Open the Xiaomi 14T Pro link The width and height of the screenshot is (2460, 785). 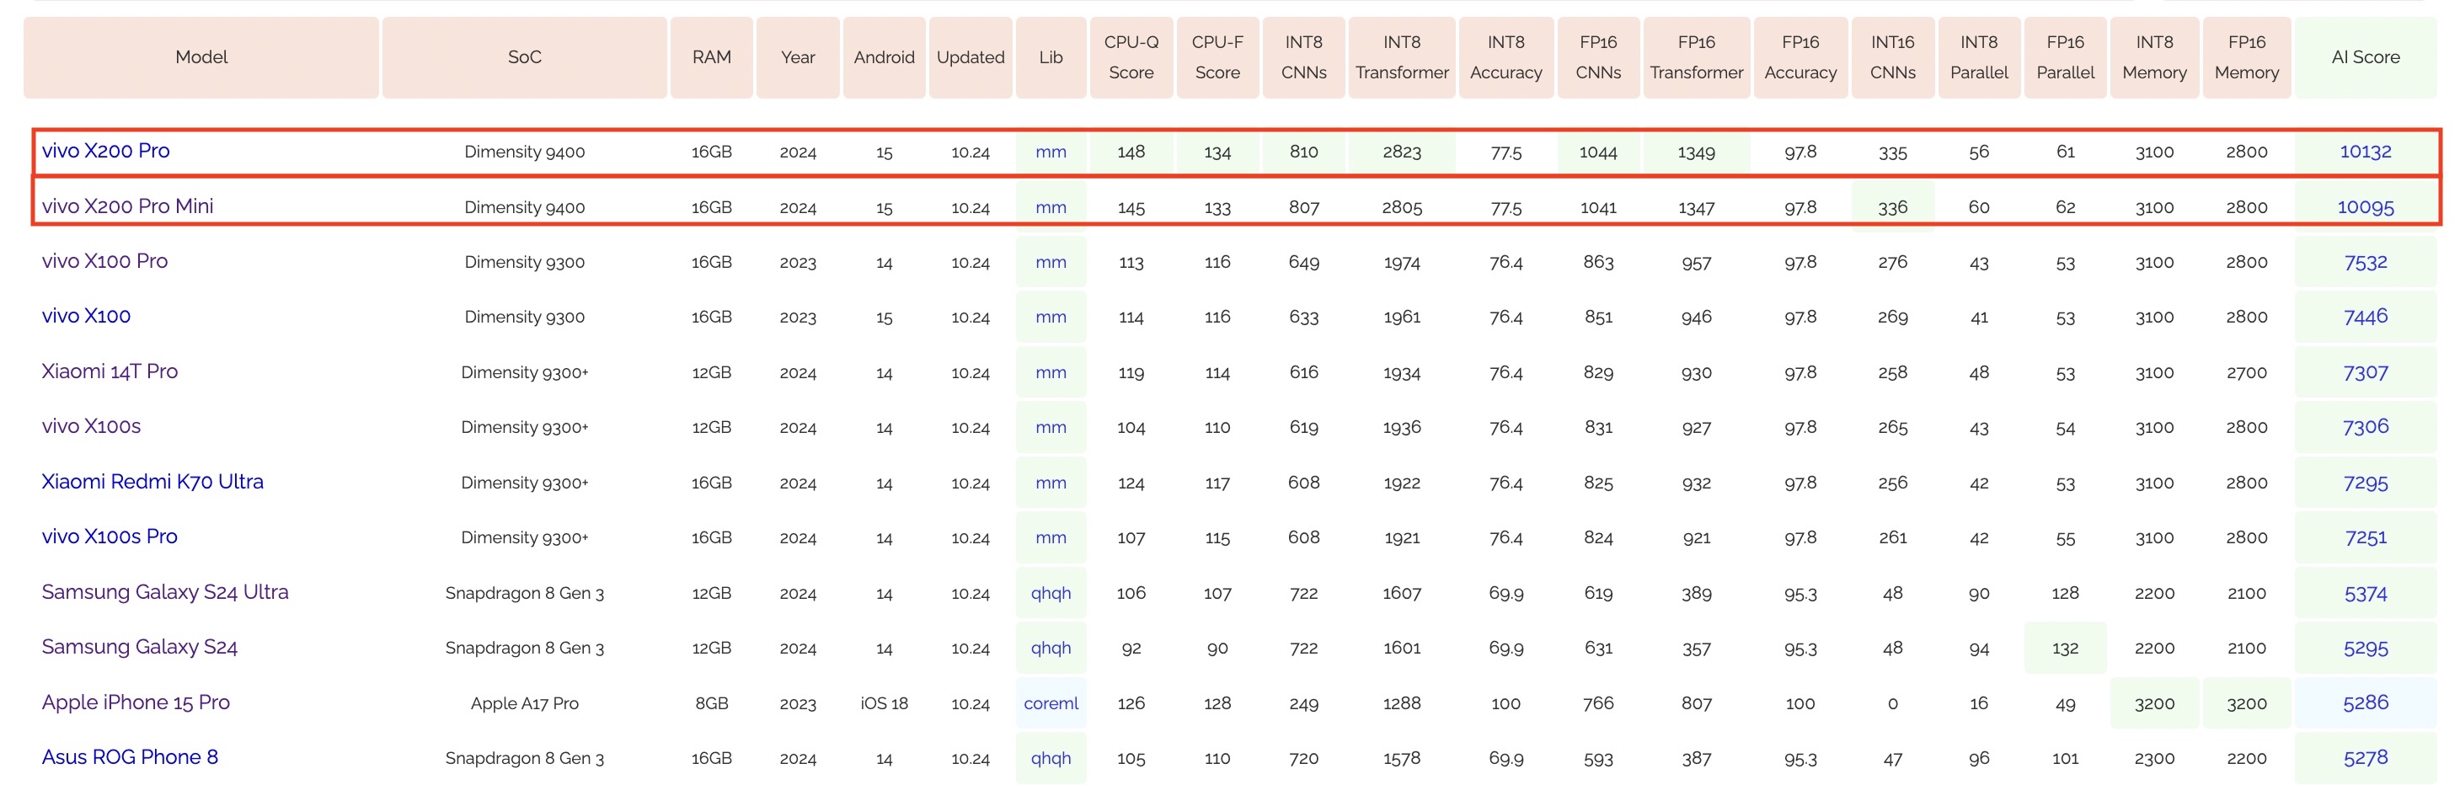point(110,371)
